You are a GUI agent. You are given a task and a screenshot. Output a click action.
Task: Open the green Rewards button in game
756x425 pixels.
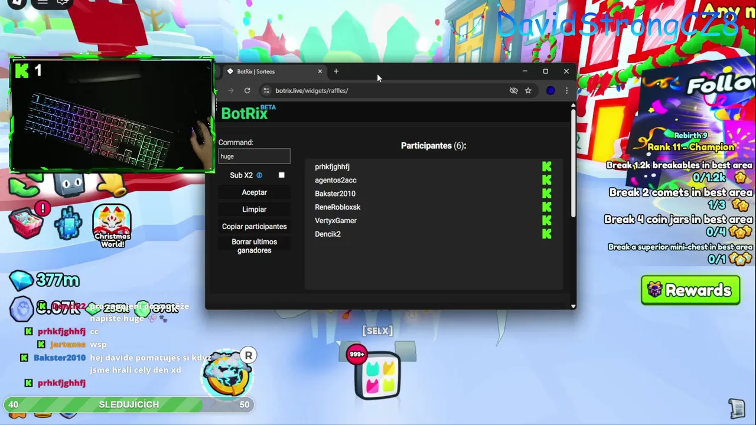click(690, 290)
